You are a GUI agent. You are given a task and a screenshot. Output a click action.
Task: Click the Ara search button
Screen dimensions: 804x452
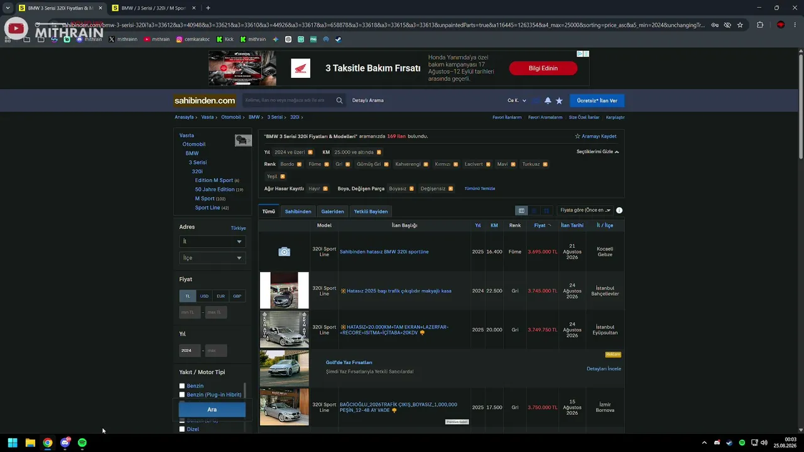click(x=212, y=409)
